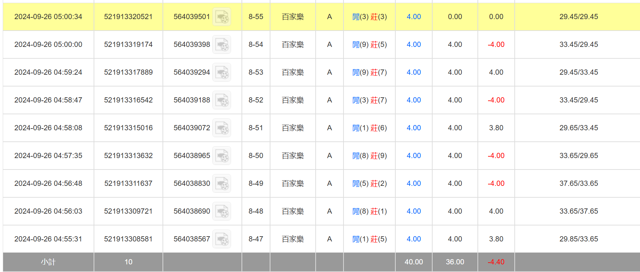
Task: View replay icon for round 564039072
Action: click(222, 128)
